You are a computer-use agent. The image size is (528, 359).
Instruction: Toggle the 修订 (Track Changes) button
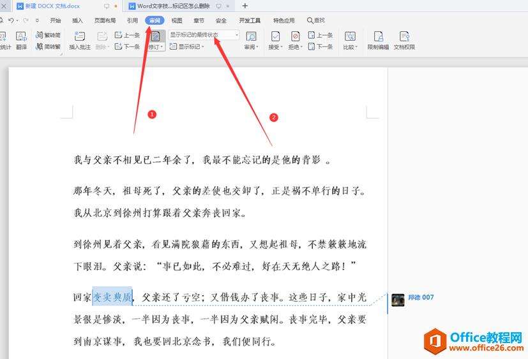[x=155, y=37]
